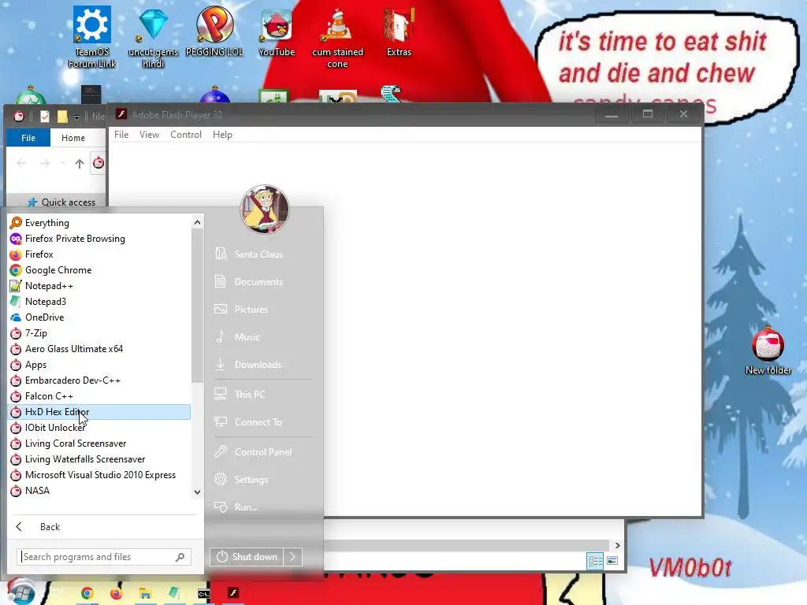
Task: Expand Microsoft Visual Studio 2010 Express folder
Action: tap(99, 475)
